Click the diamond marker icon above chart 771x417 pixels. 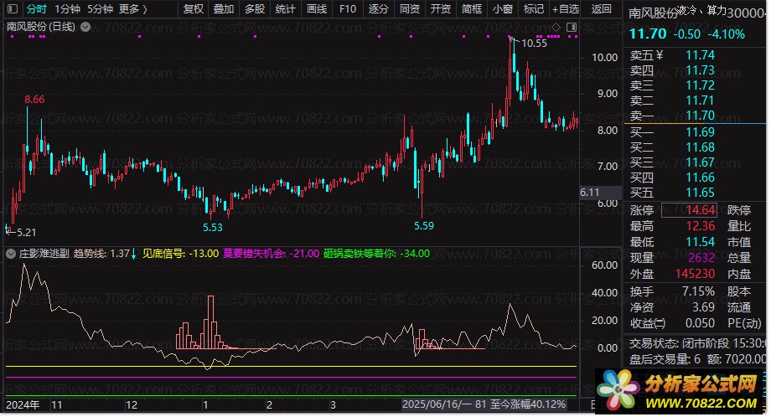556,27
